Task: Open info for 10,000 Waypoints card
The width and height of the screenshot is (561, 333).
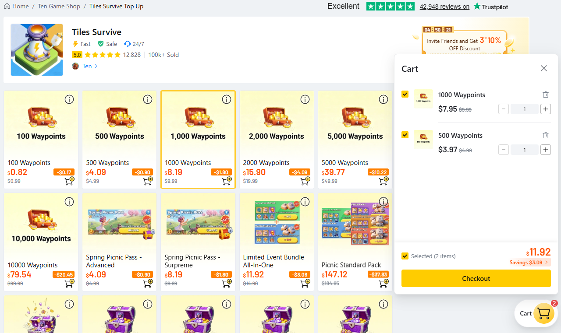Action: (x=69, y=202)
